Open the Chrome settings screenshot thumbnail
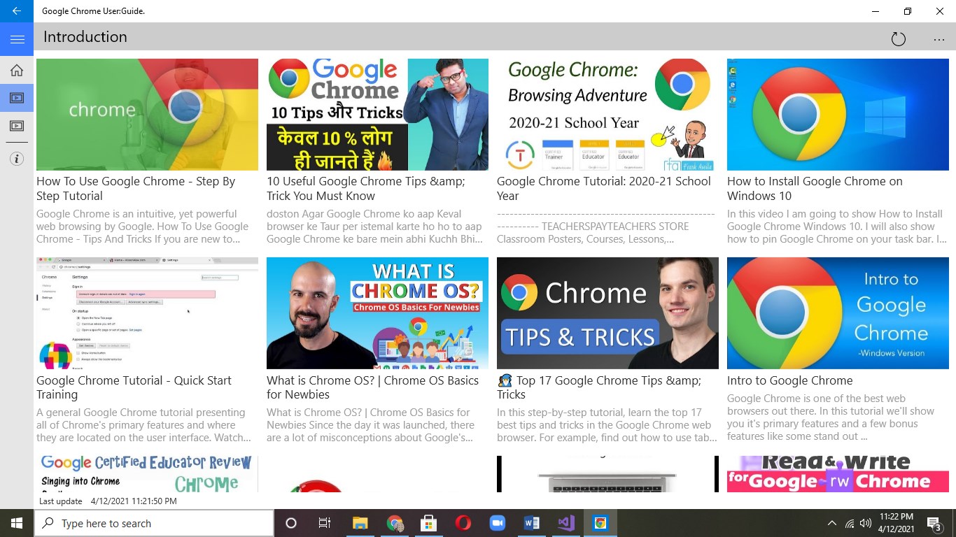The height and width of the screenshot is (537, 956). click(147, 313)
